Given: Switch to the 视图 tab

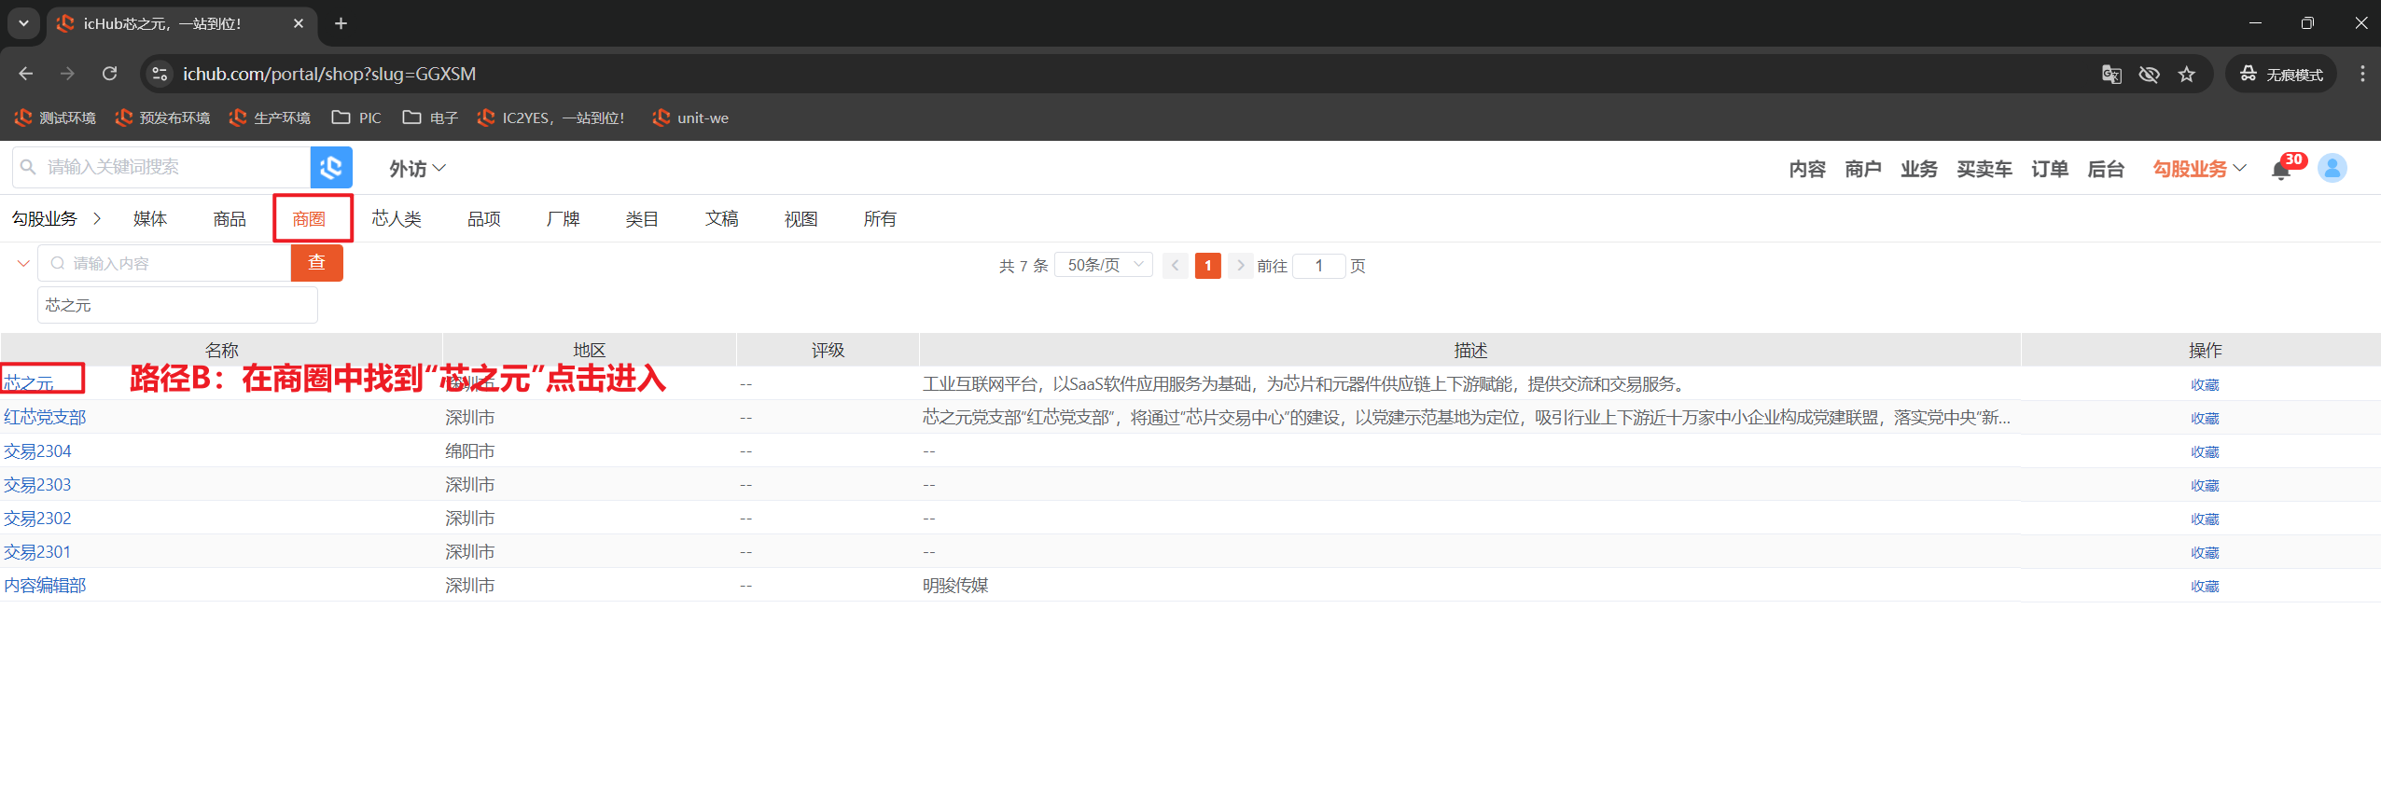Looking at the screenshot, I should click(x=801, y=218).
